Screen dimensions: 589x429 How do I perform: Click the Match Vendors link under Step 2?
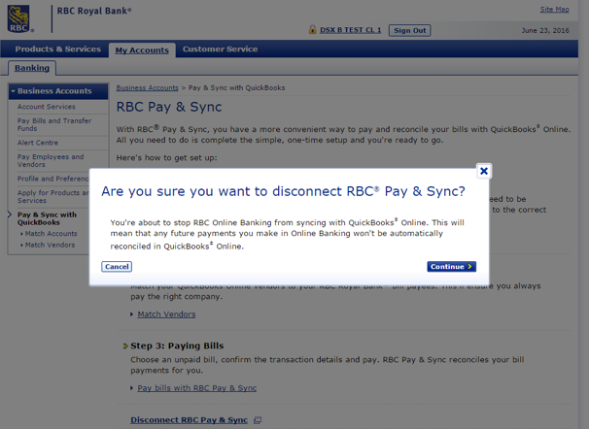166,314
